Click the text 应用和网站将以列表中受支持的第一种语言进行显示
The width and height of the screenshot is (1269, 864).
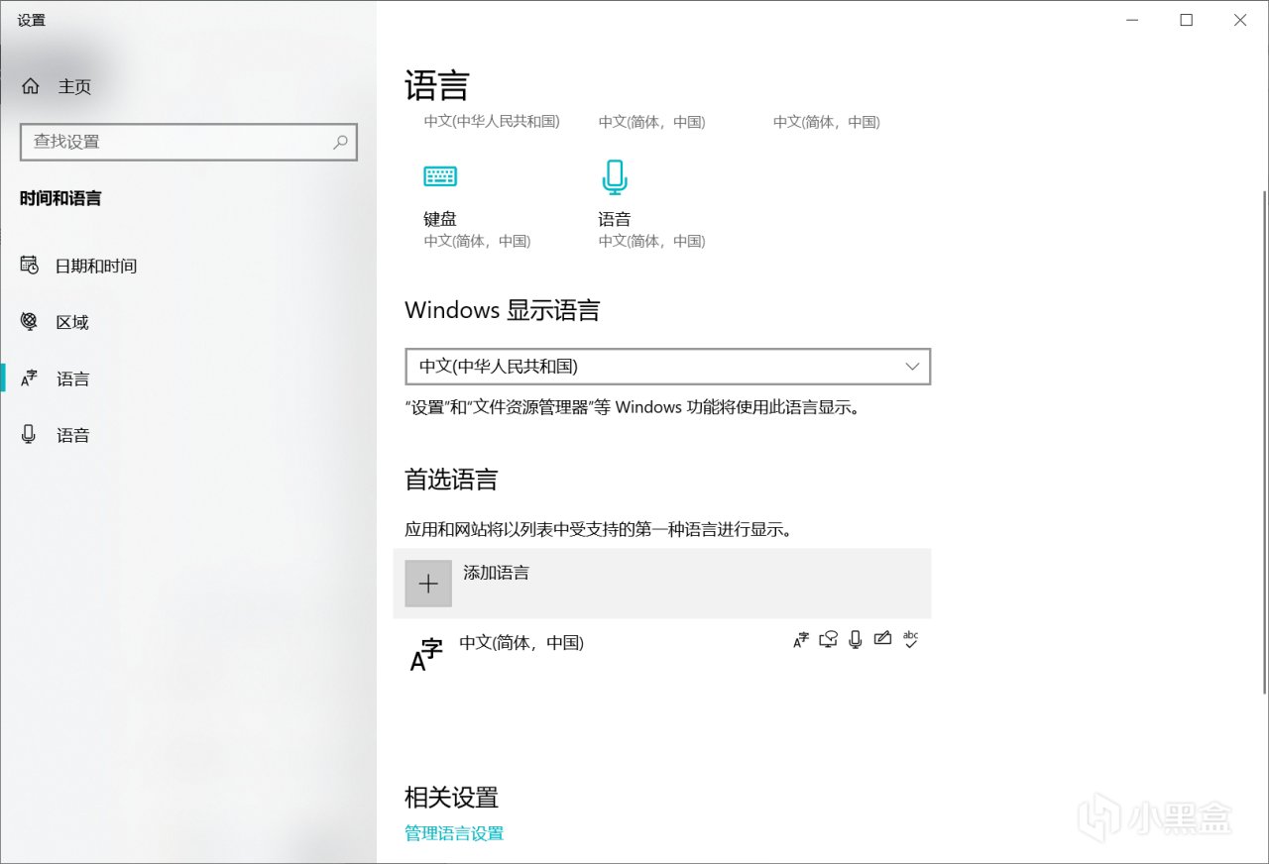(x=599, y=529)
